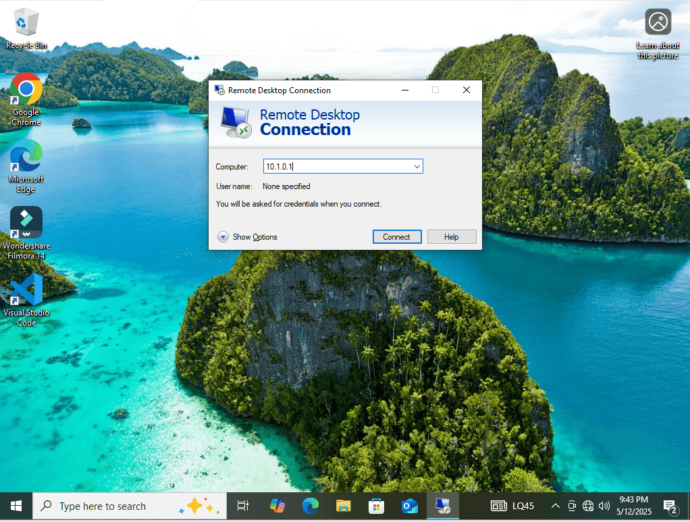Open Microsoft Store from the taskbar
The height and width of the screenshot is (522, 690).
pos(376,506)
